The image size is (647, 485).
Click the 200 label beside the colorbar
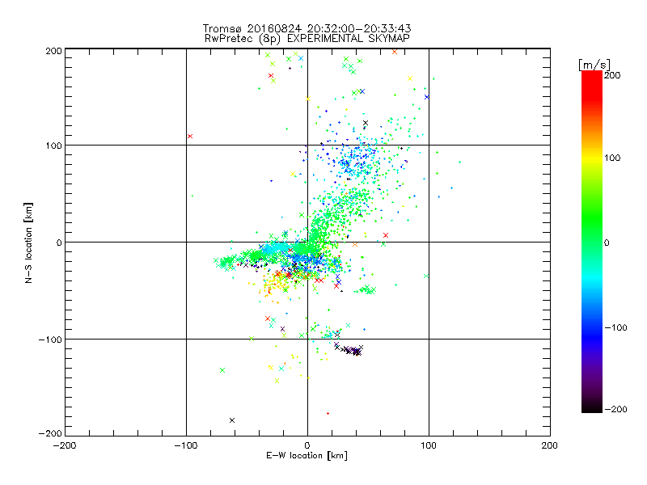point(612,75)
